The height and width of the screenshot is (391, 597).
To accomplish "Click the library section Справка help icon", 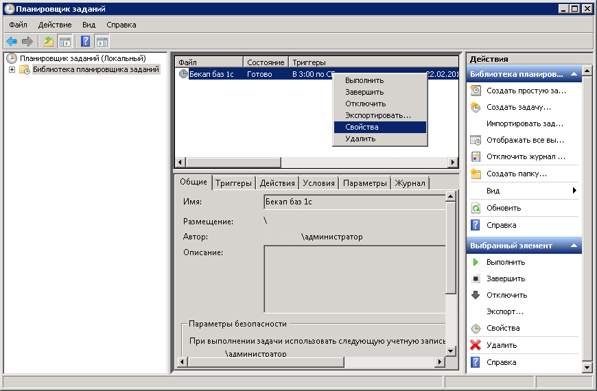I will (476, 225).
